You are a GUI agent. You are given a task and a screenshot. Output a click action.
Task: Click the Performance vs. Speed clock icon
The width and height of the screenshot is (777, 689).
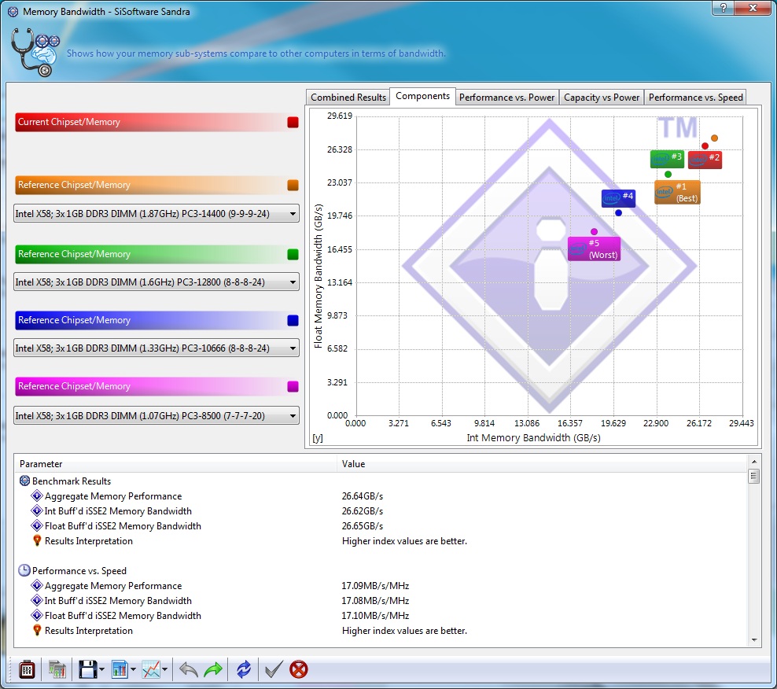coord(24,570)
